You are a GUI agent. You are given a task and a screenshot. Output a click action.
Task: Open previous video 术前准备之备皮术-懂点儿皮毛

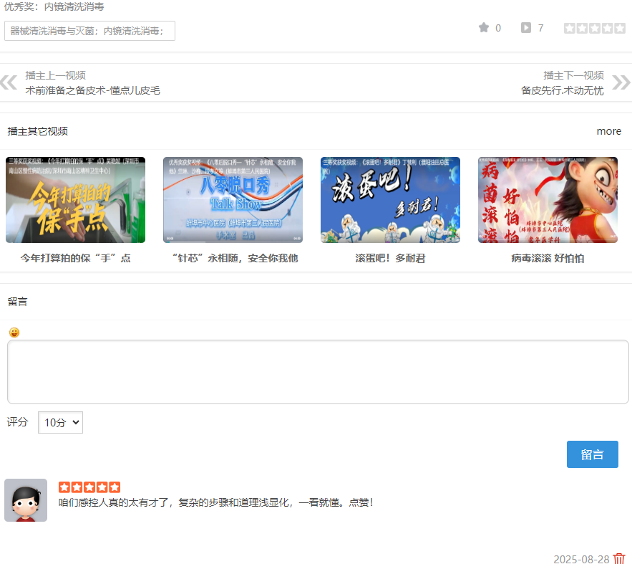click(x=92, y=90)
